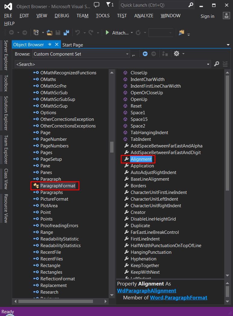Image resolution: width=233 pixels, height=316 pixels.
Task: Click the Find in Files toolbar icon
Action: [181, 32]
